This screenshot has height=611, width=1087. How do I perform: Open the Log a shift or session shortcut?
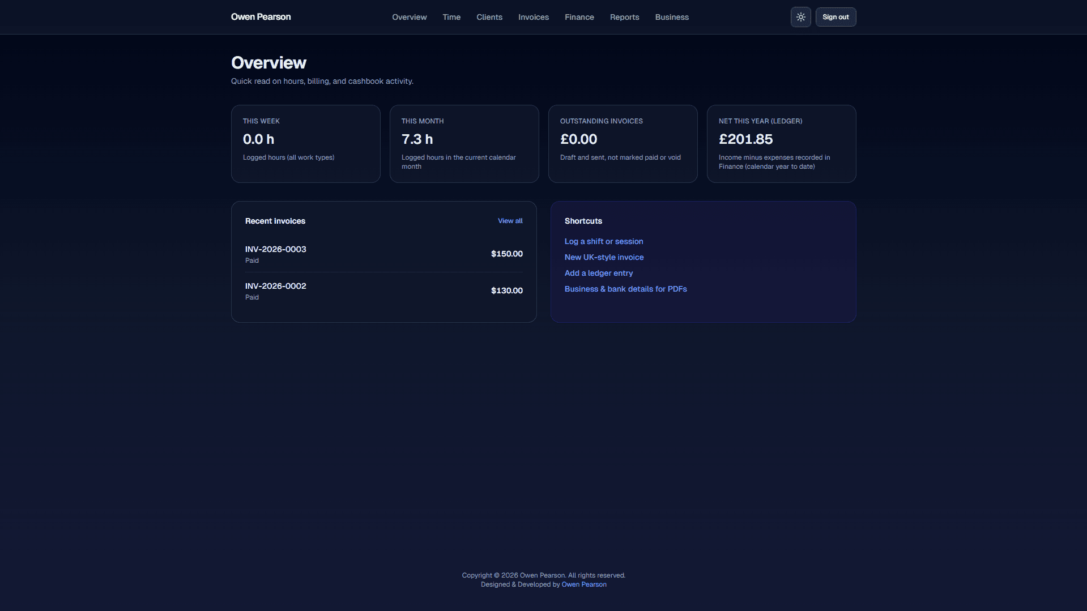point(604,241)
